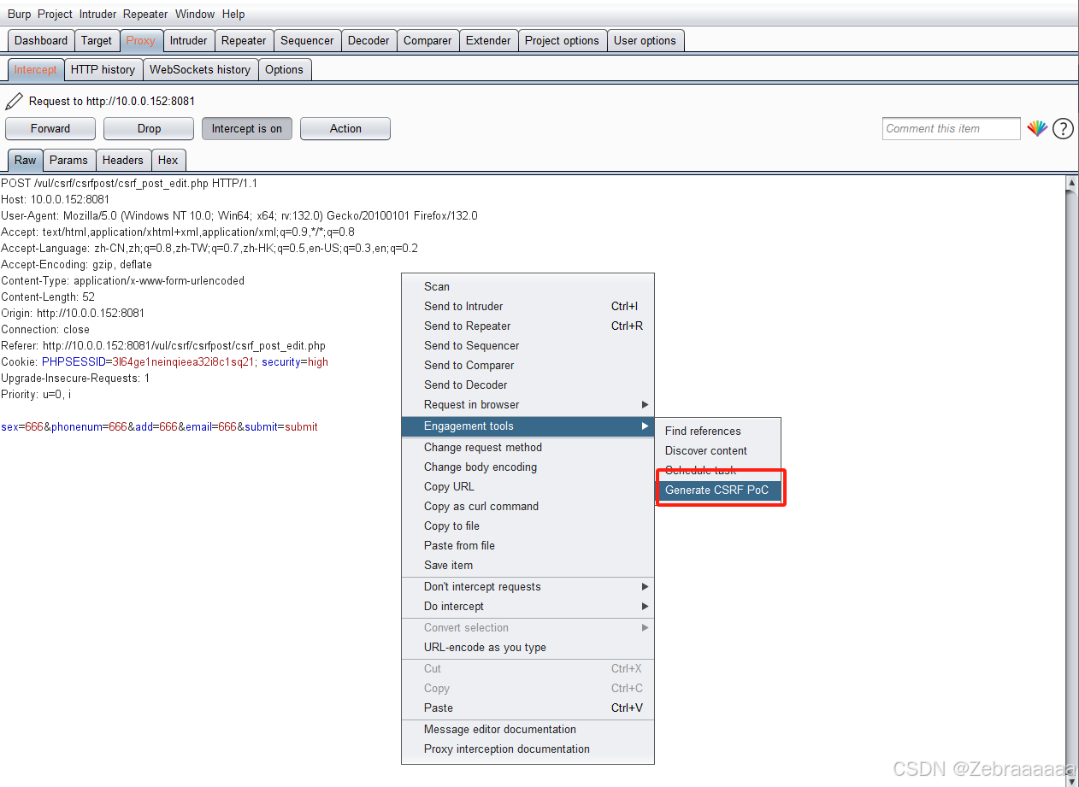Open the User options tab

pos(645,40)
